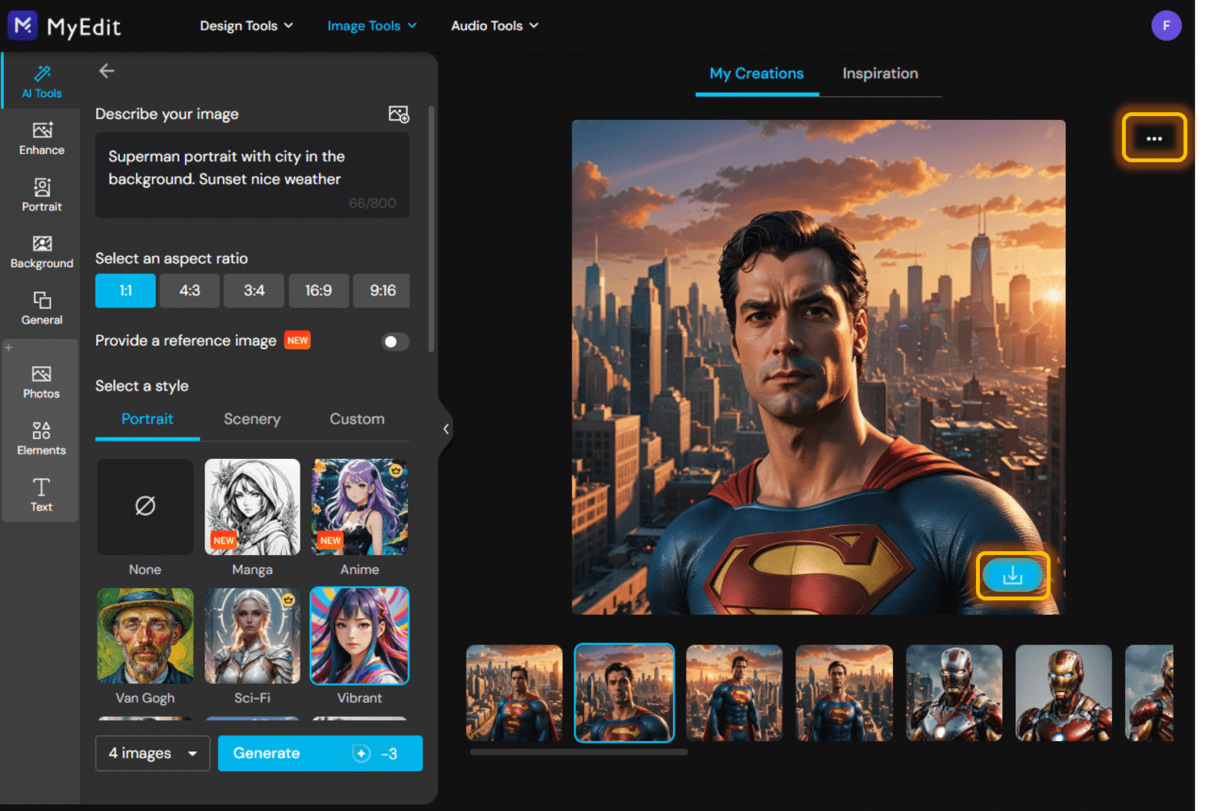Select 16:9 aspect ratio

coord(319,291)
